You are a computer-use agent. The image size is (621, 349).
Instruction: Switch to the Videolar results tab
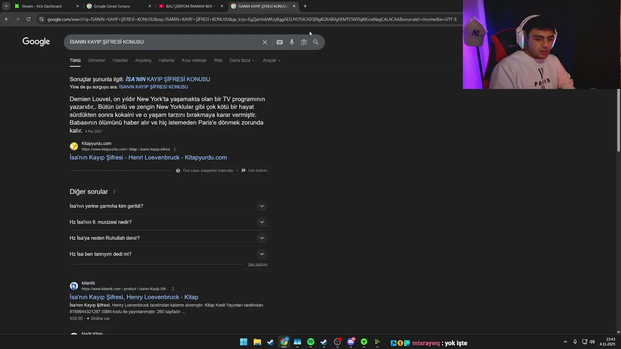point(120,61)
